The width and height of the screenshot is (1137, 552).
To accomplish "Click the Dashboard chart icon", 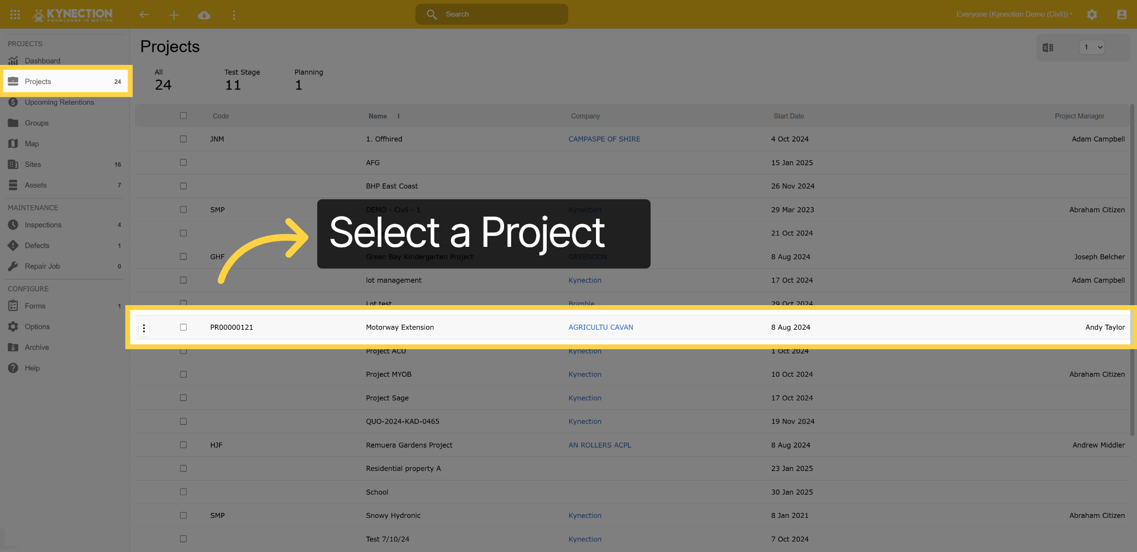I will pyautogui.click(x=13, y=61).
